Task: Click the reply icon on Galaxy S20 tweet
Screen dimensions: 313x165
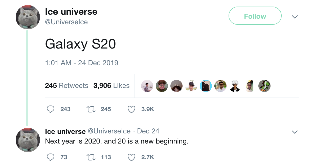Action: click(51, 109)
